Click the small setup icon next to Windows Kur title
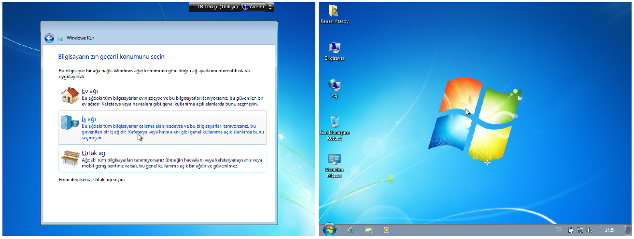634x239 pixels. click(x=60, y=38)
